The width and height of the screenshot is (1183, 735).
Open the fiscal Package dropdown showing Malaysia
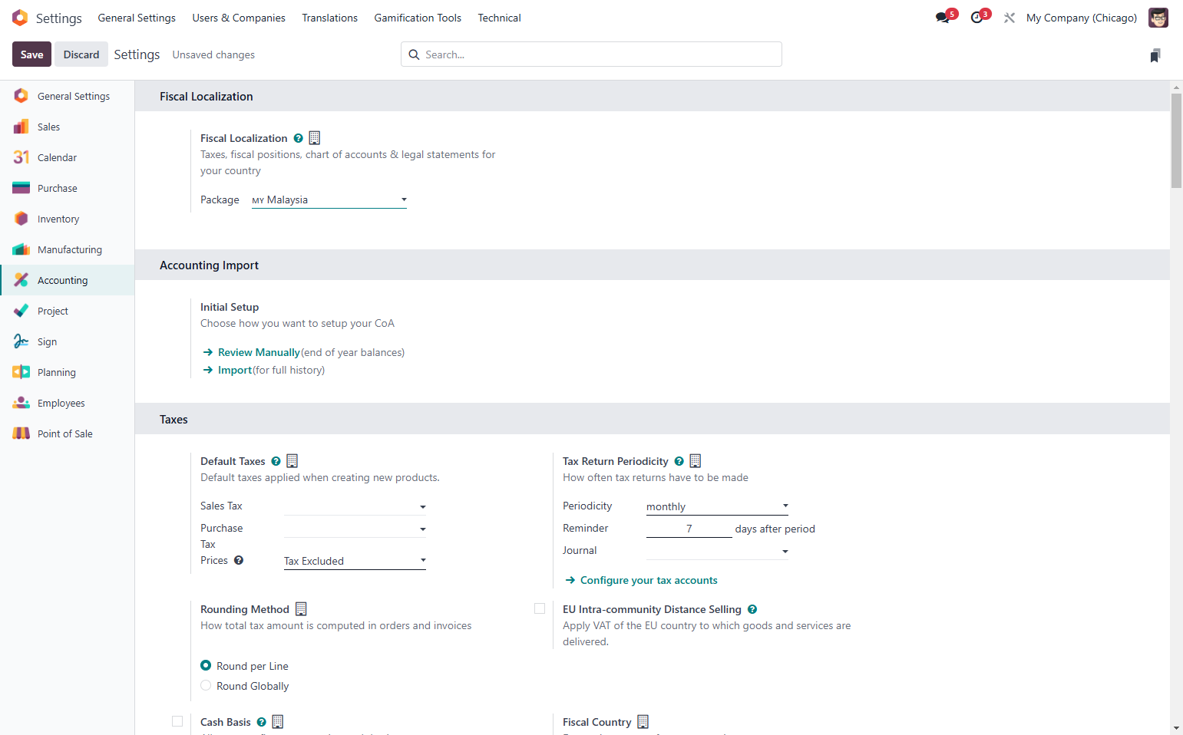pos(329,199)
